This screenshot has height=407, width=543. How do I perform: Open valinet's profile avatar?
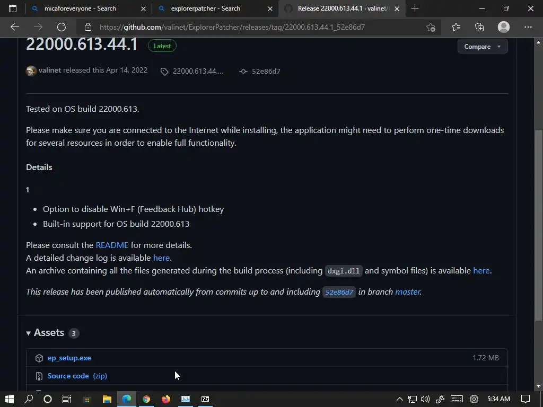[31, 70]
